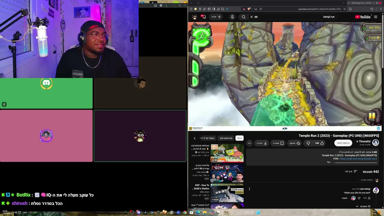The height and width of the screenshot is (216, 384).
Task: Click the muted microphone badge on green tile
Action: click(4, 104)
